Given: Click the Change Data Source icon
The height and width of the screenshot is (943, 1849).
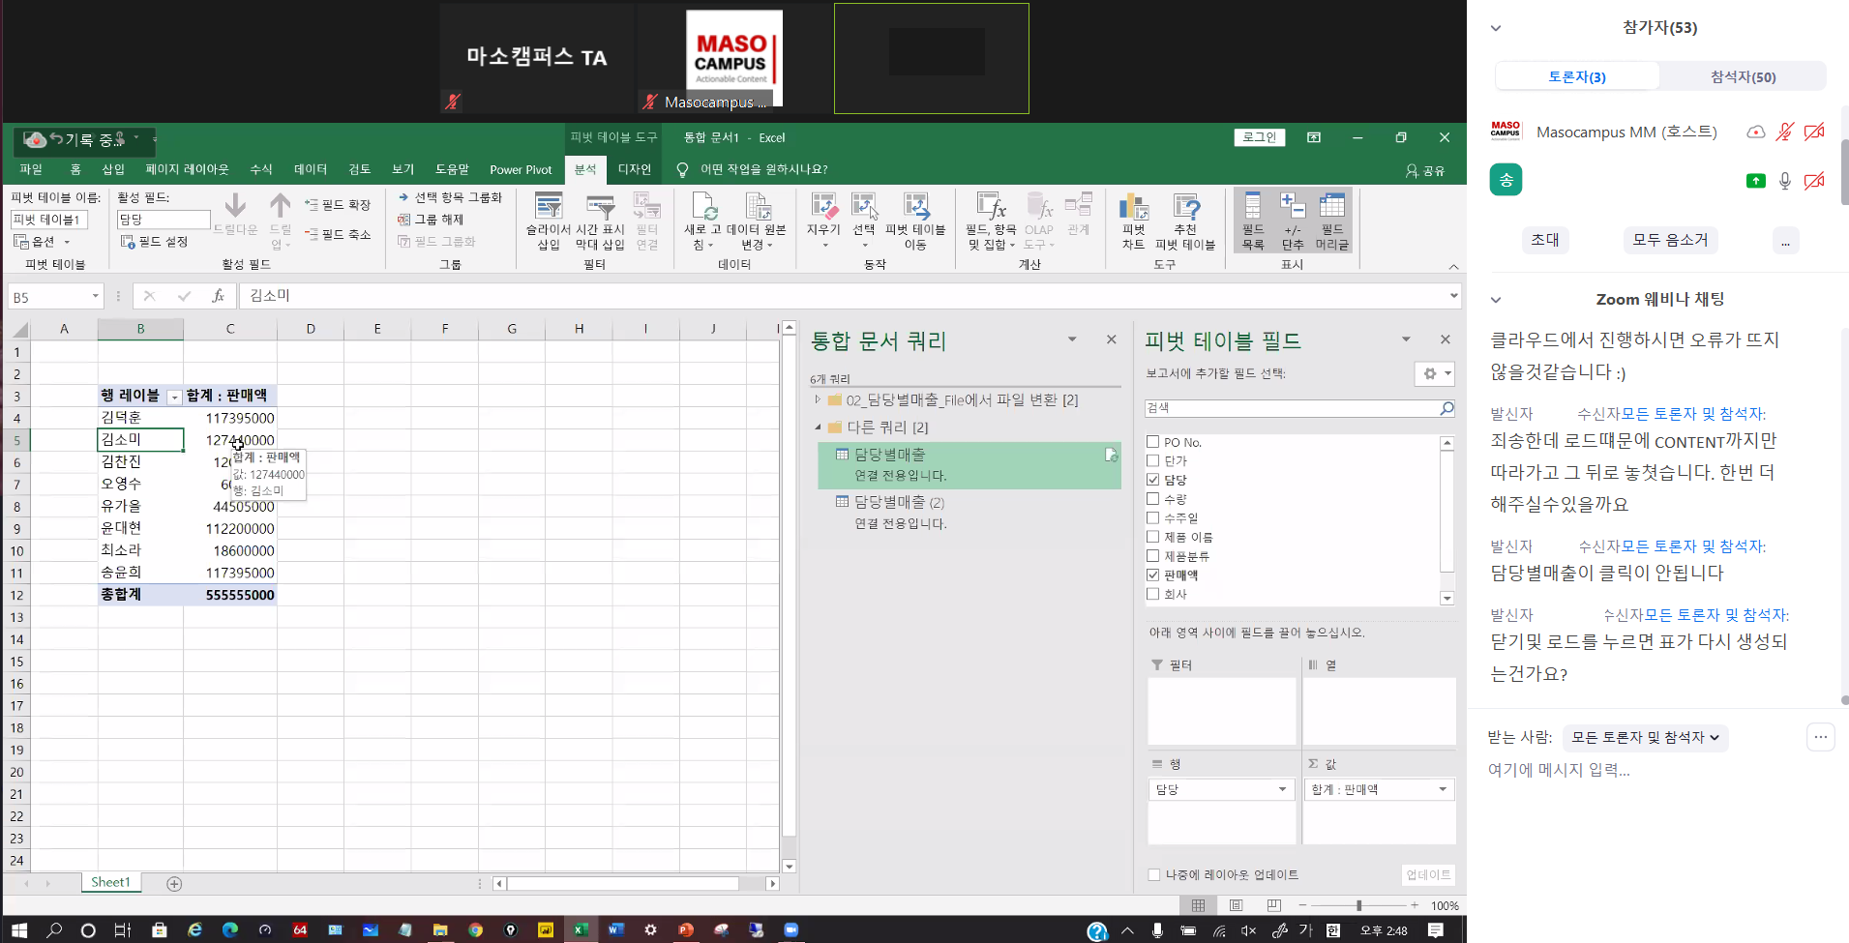Looking at the screenshot, I should (757, 209).
